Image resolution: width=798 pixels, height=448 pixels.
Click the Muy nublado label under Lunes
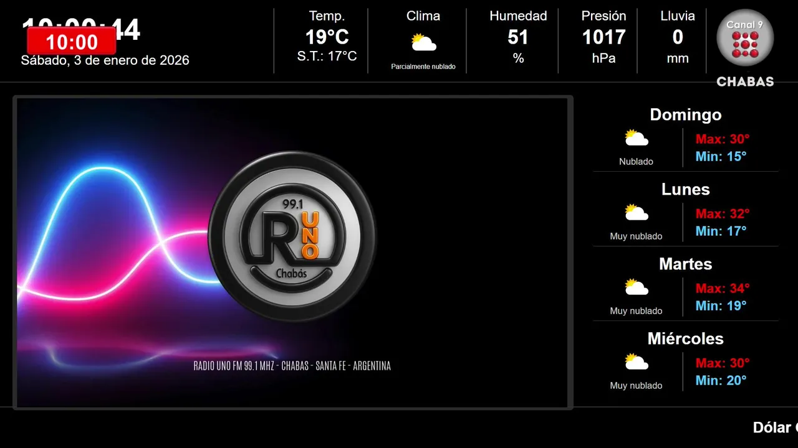637,236
